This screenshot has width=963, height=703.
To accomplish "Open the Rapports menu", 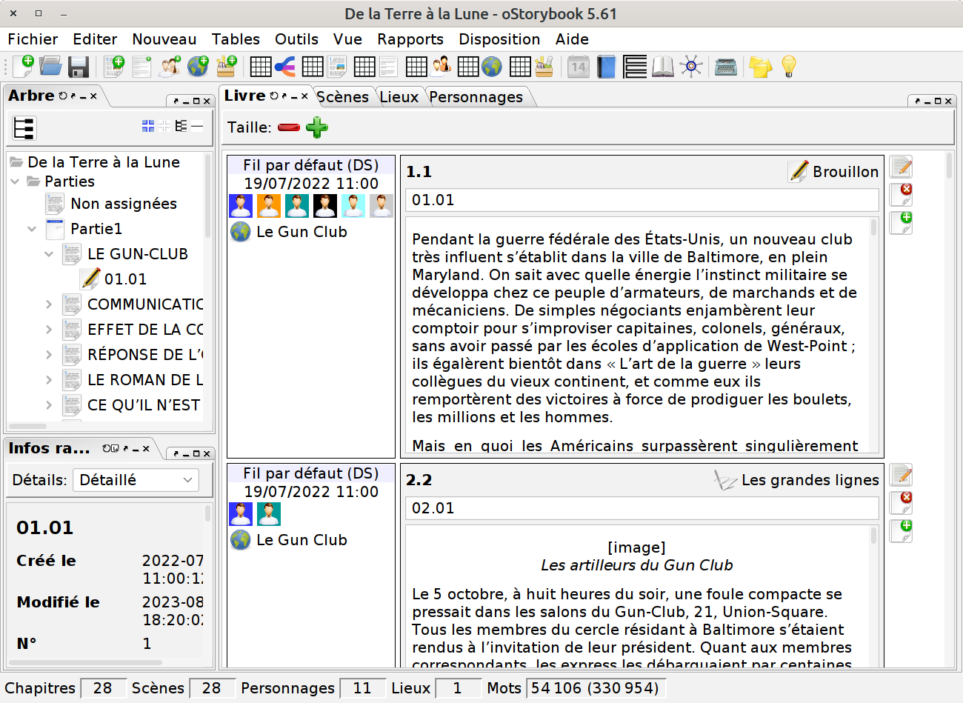I will click(410, 39).
